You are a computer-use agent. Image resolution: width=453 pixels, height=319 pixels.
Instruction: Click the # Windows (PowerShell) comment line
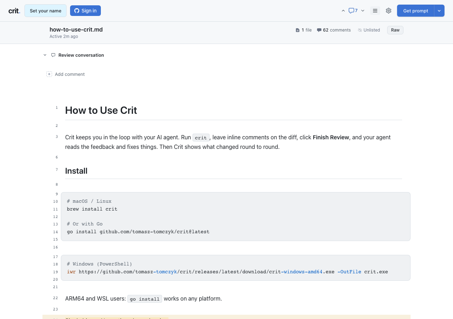click(99, 264)
